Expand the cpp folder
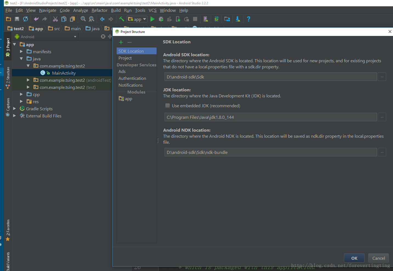This screenshot has width=393, height=271. 21,94
